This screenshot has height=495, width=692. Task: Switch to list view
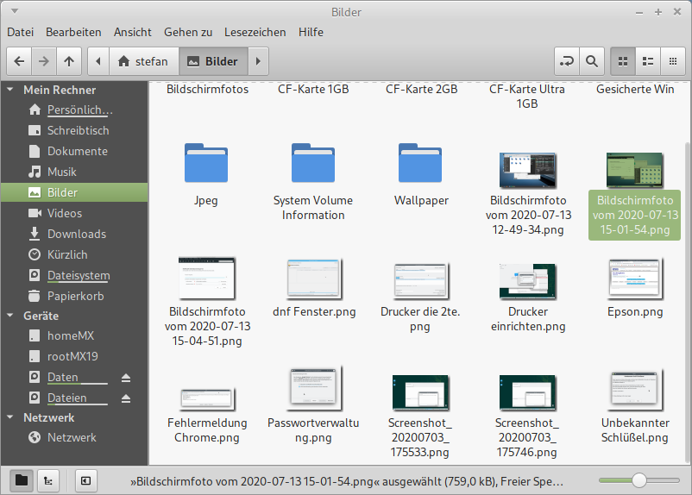[x=647, y=61]
